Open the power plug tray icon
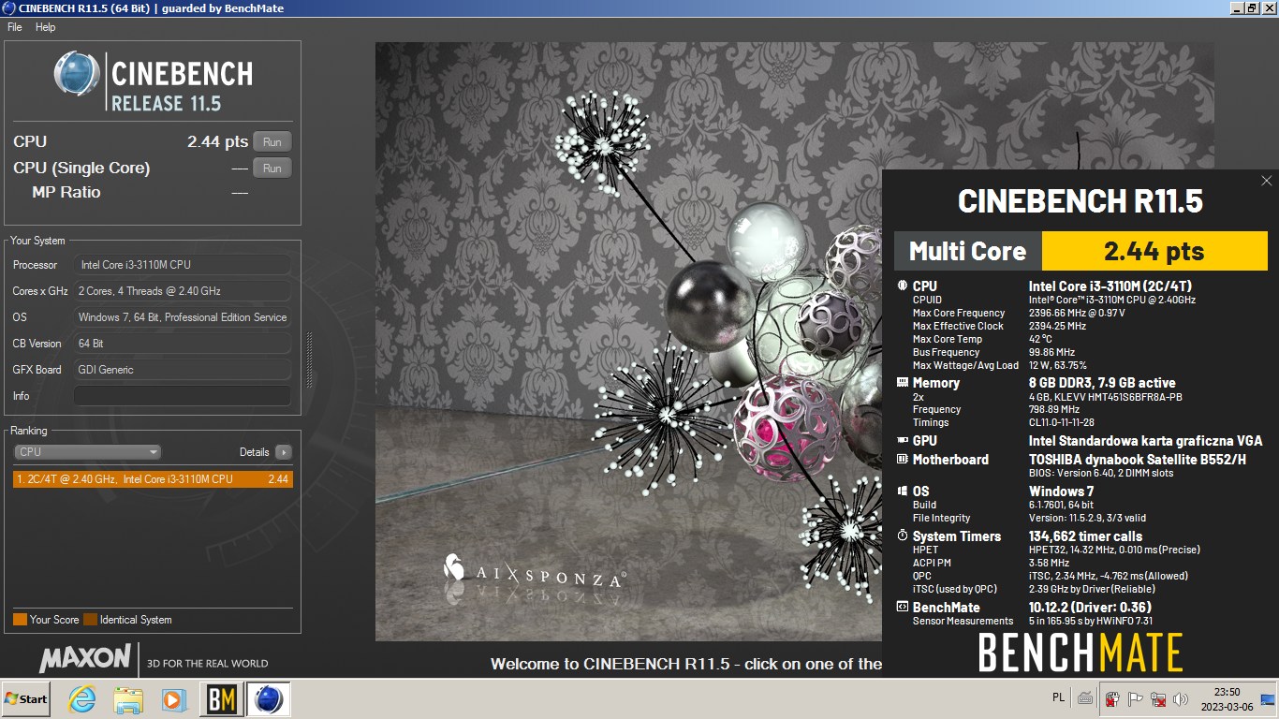The width and height of the screenshot is (1279, 719). coord(1112,699)
